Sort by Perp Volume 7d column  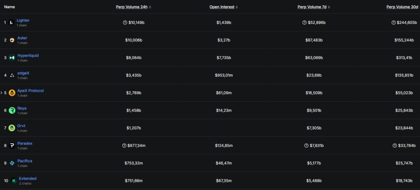point(314,7)
